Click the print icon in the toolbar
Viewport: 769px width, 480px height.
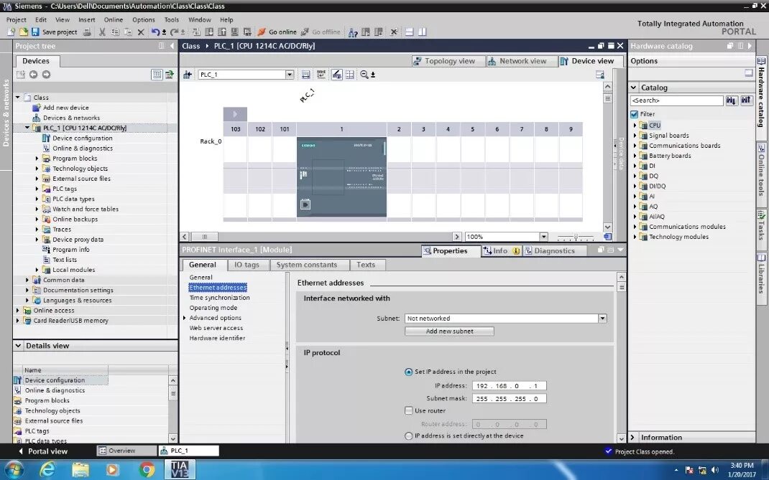point(87,32)
